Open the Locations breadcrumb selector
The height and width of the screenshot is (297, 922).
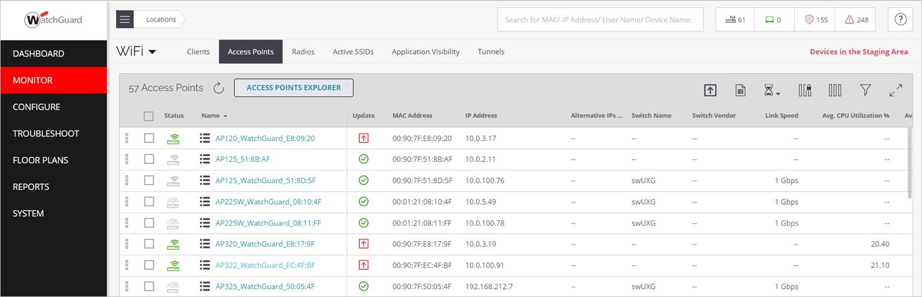pyautogui.click(x=161, y=19)
